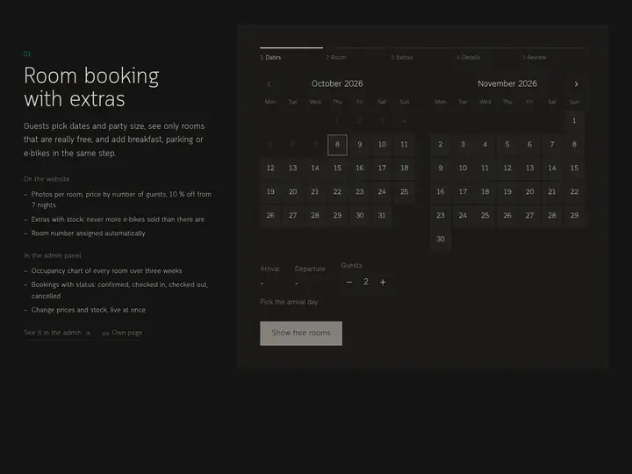Image resolution: width=632 pixels, height=474 pixels.
Task: Open the Dates step tab
Action: pyautogui.click(x=291, y=54)
